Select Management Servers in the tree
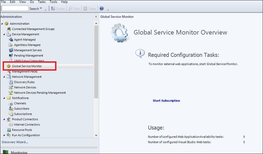263x154 pixels. tap(28, 50)
